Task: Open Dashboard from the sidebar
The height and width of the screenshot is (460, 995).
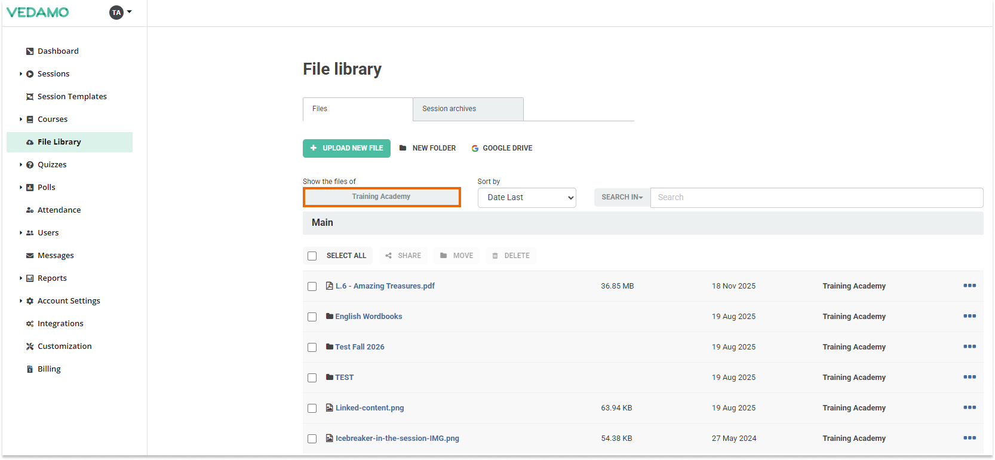Action: (58, 51)
